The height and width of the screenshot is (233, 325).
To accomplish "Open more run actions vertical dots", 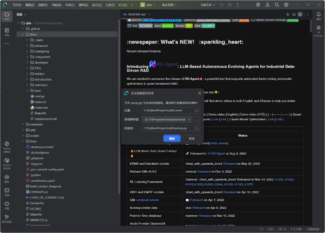I will [x=238, y=4].
